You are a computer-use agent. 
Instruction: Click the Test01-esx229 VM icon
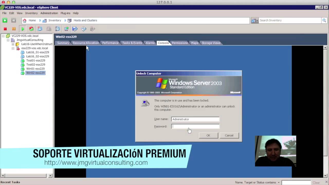pos(22,61)
